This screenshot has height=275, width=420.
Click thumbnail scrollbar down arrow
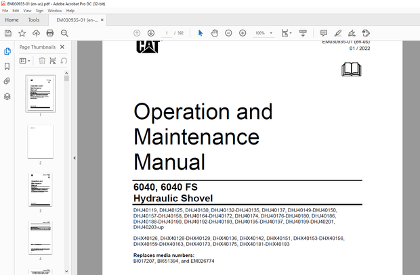pyautogui.click(x=66, y=271)
